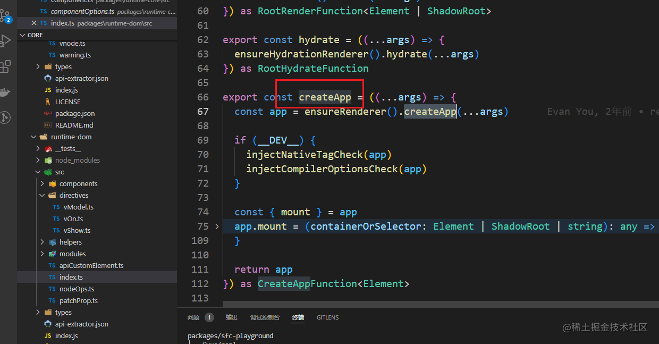659x344 pixels.
Task: Click the red test folder icon of __tests__
Action: tap(48, 149)
